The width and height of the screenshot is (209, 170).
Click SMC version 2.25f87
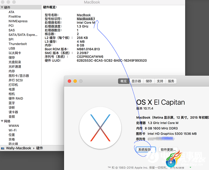pyautogui.click(x=83, y=53)
